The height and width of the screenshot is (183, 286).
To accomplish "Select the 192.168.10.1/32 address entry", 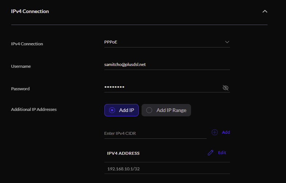I will [123, 169].
